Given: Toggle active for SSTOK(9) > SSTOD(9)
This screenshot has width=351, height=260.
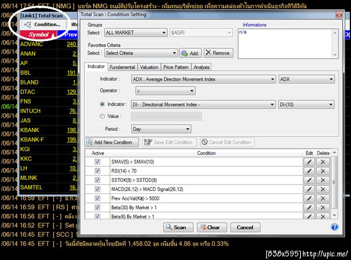Looking at the screenshot, I should point(97,180).
